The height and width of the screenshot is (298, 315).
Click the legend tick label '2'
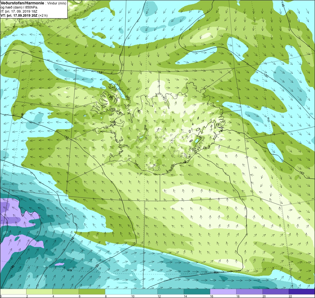[27, 296]
